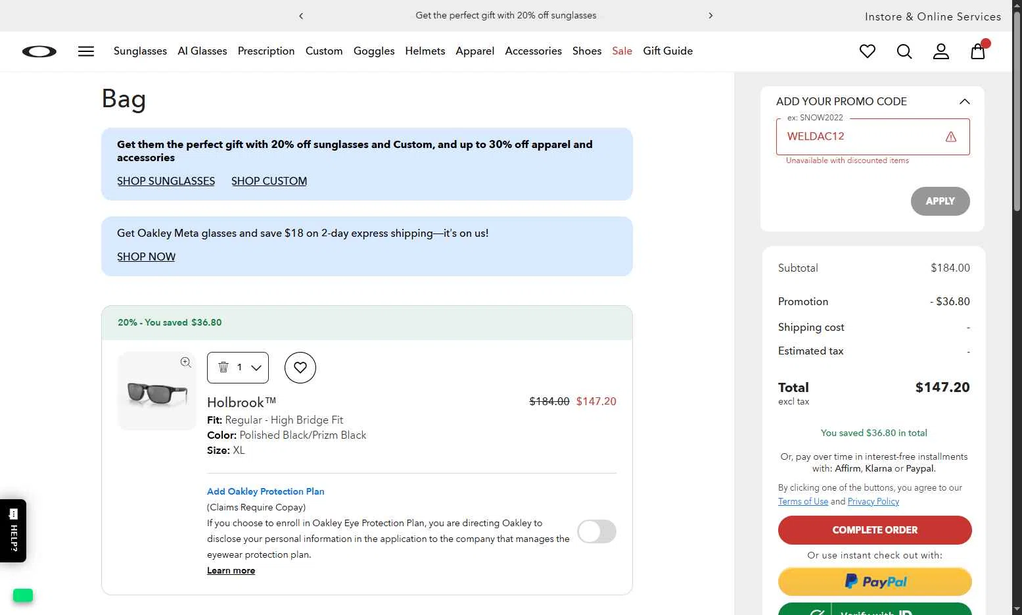This screenshot has height=615, width=1022.
Task: Click the Add Oakley Protection Plan link
Action: (266, 491)
